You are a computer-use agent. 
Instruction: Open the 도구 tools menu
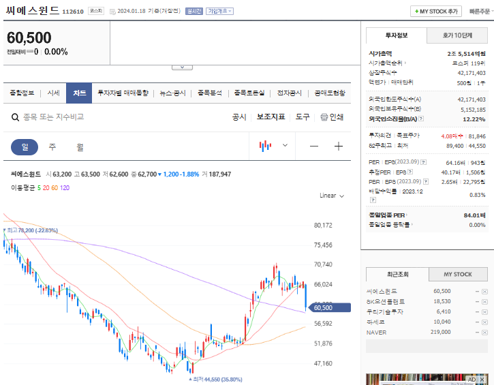click(x=303, y=117)
